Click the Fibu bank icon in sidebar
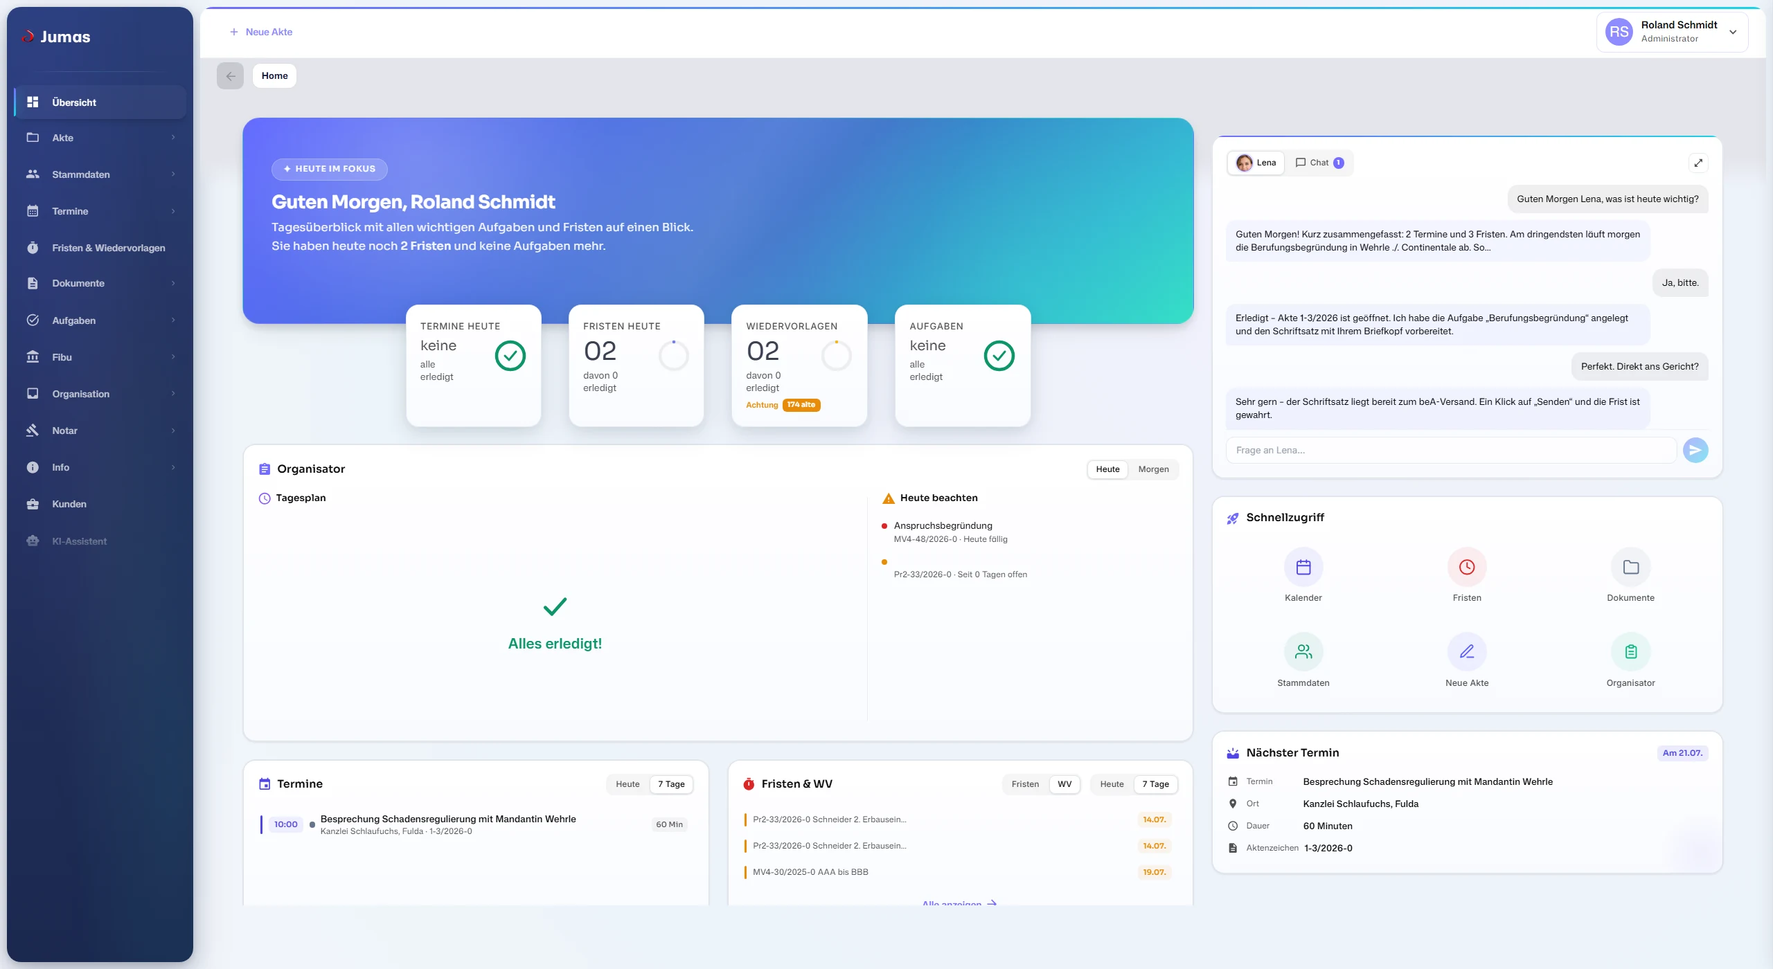 pos(33,357)
